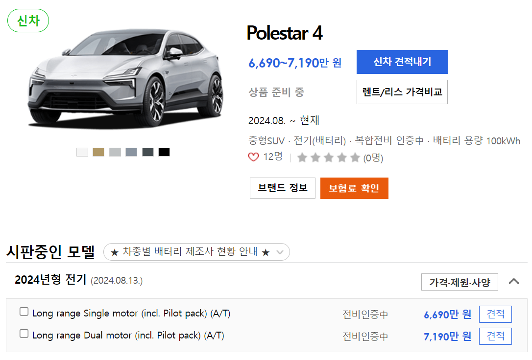Select the white color swatch
532x360 pixels.
(82, 152)
